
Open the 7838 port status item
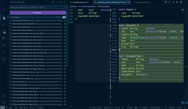pyautogui.click(x=39, y=107)
